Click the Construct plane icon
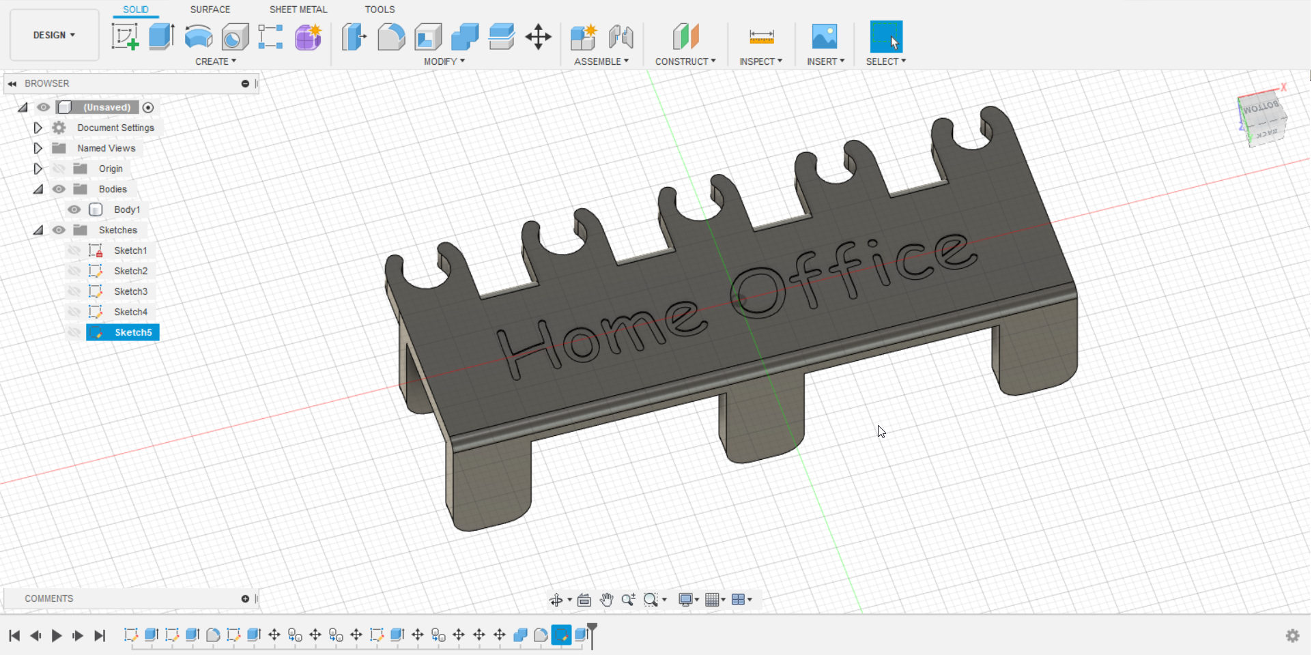This screenshot has width=1312, height=655. pyautogui.click(x=685, y=37)
